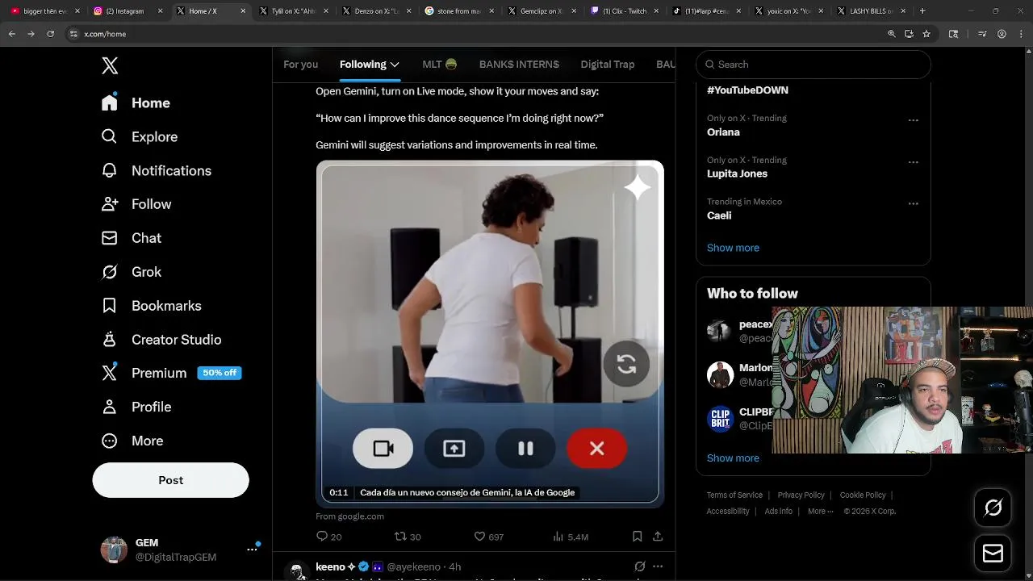Open the Ads info footer link
Viewport: 1033px width, 581px height.
click(778, 512)
